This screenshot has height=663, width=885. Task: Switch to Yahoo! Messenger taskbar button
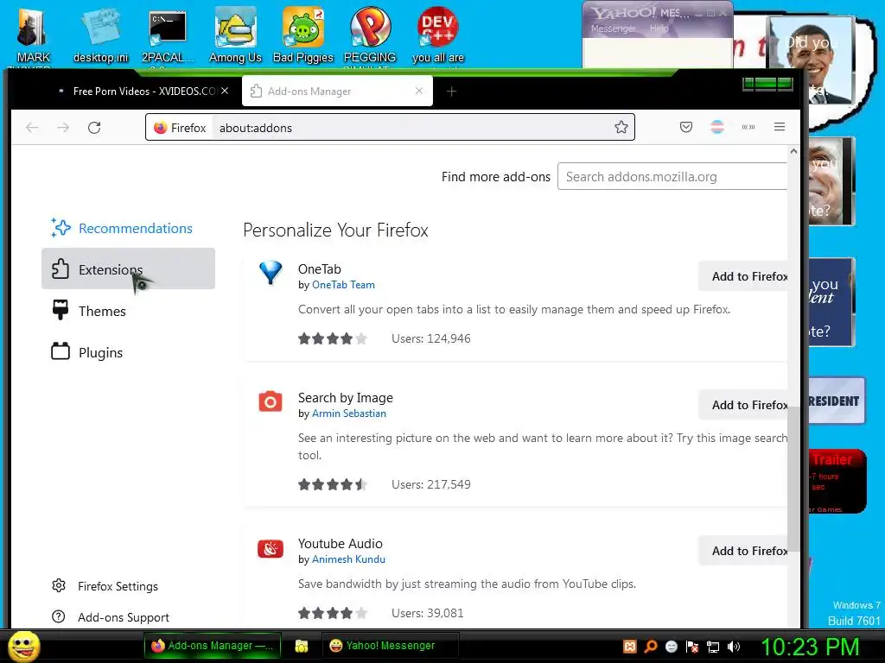[x=390, y=646]
